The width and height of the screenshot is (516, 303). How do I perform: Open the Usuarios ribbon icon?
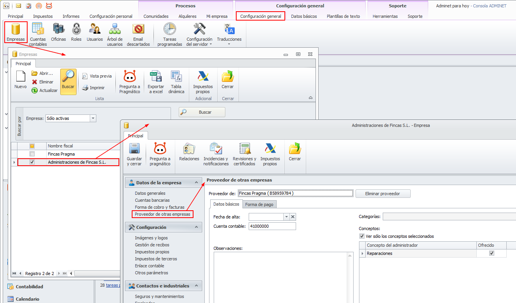tap(95, 33)
